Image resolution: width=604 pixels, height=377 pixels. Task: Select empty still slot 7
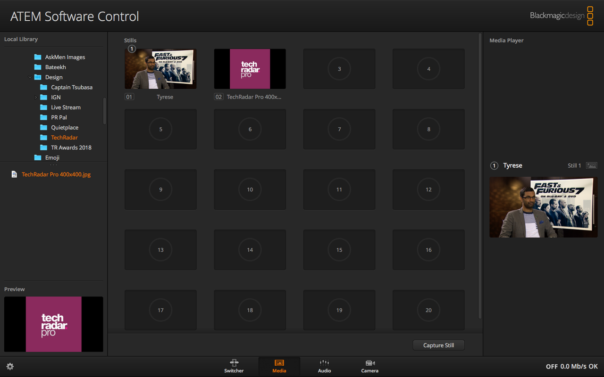click(339, 129)
